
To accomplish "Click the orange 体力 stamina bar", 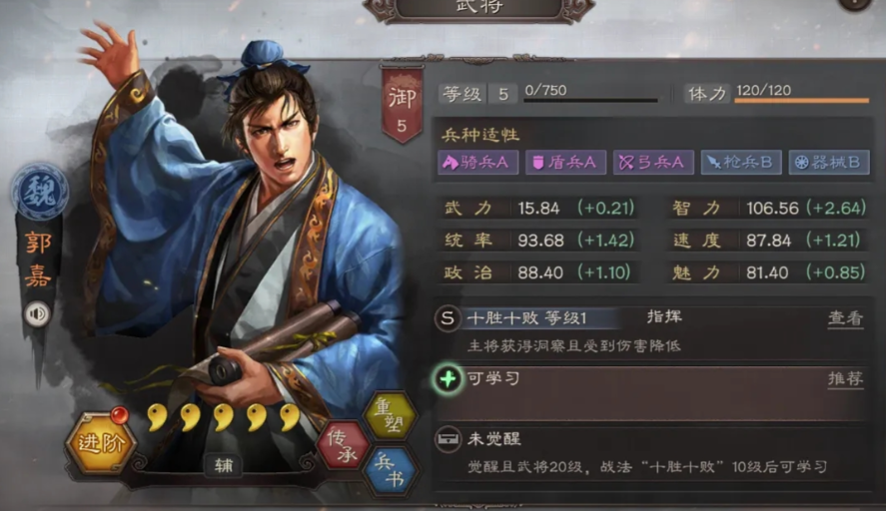I will coord(802,101).
